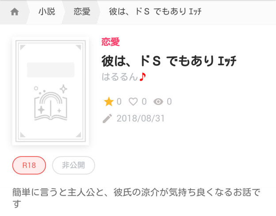The image size is (276, 216).
Task: Click the red music note icon
Action: 142,77
